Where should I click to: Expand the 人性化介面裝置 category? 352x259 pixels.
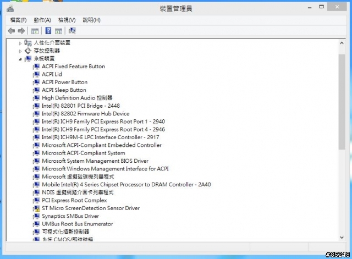click(20, 43)
